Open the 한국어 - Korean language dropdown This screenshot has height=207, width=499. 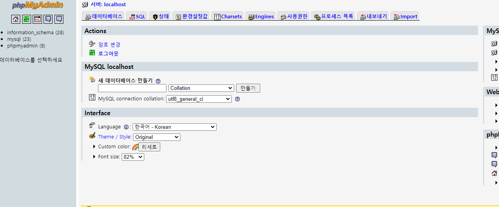pyautogui.click(x=175, y=127)
